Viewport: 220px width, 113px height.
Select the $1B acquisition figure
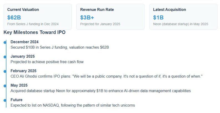158,17
